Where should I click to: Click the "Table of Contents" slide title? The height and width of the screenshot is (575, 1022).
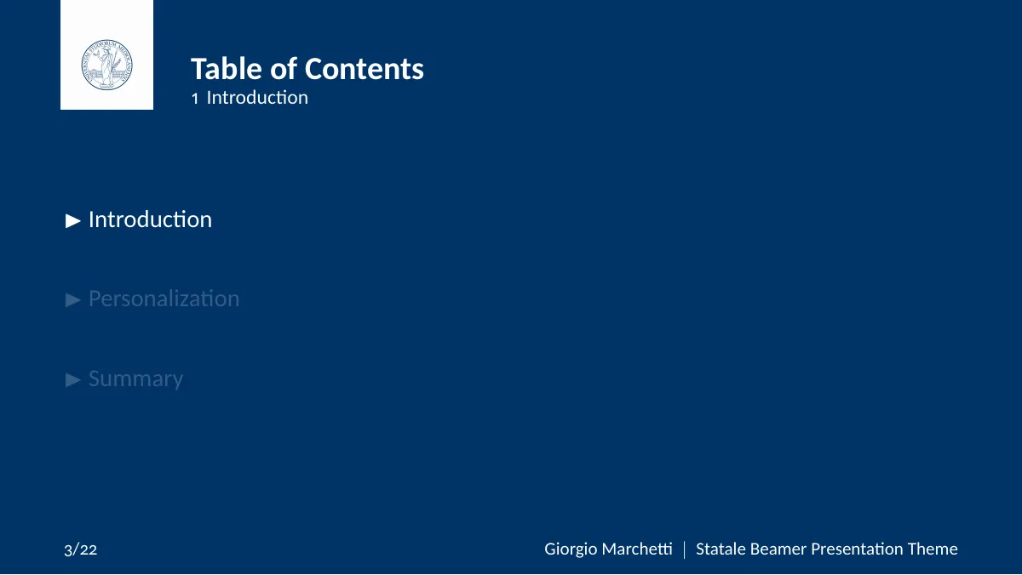307,69
